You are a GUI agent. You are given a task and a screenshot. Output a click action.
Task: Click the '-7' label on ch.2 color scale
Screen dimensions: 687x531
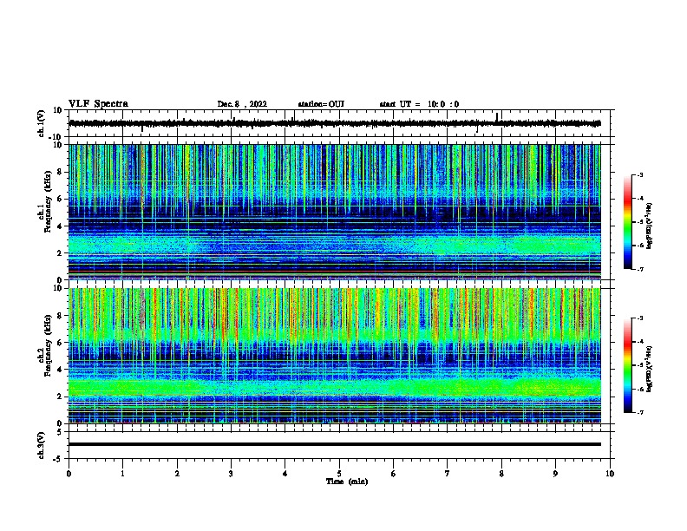[x=640, y=412]
